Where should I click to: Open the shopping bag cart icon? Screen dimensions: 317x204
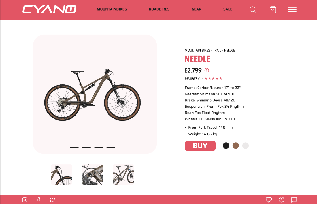pyautogui.click(x=273, y=9)
